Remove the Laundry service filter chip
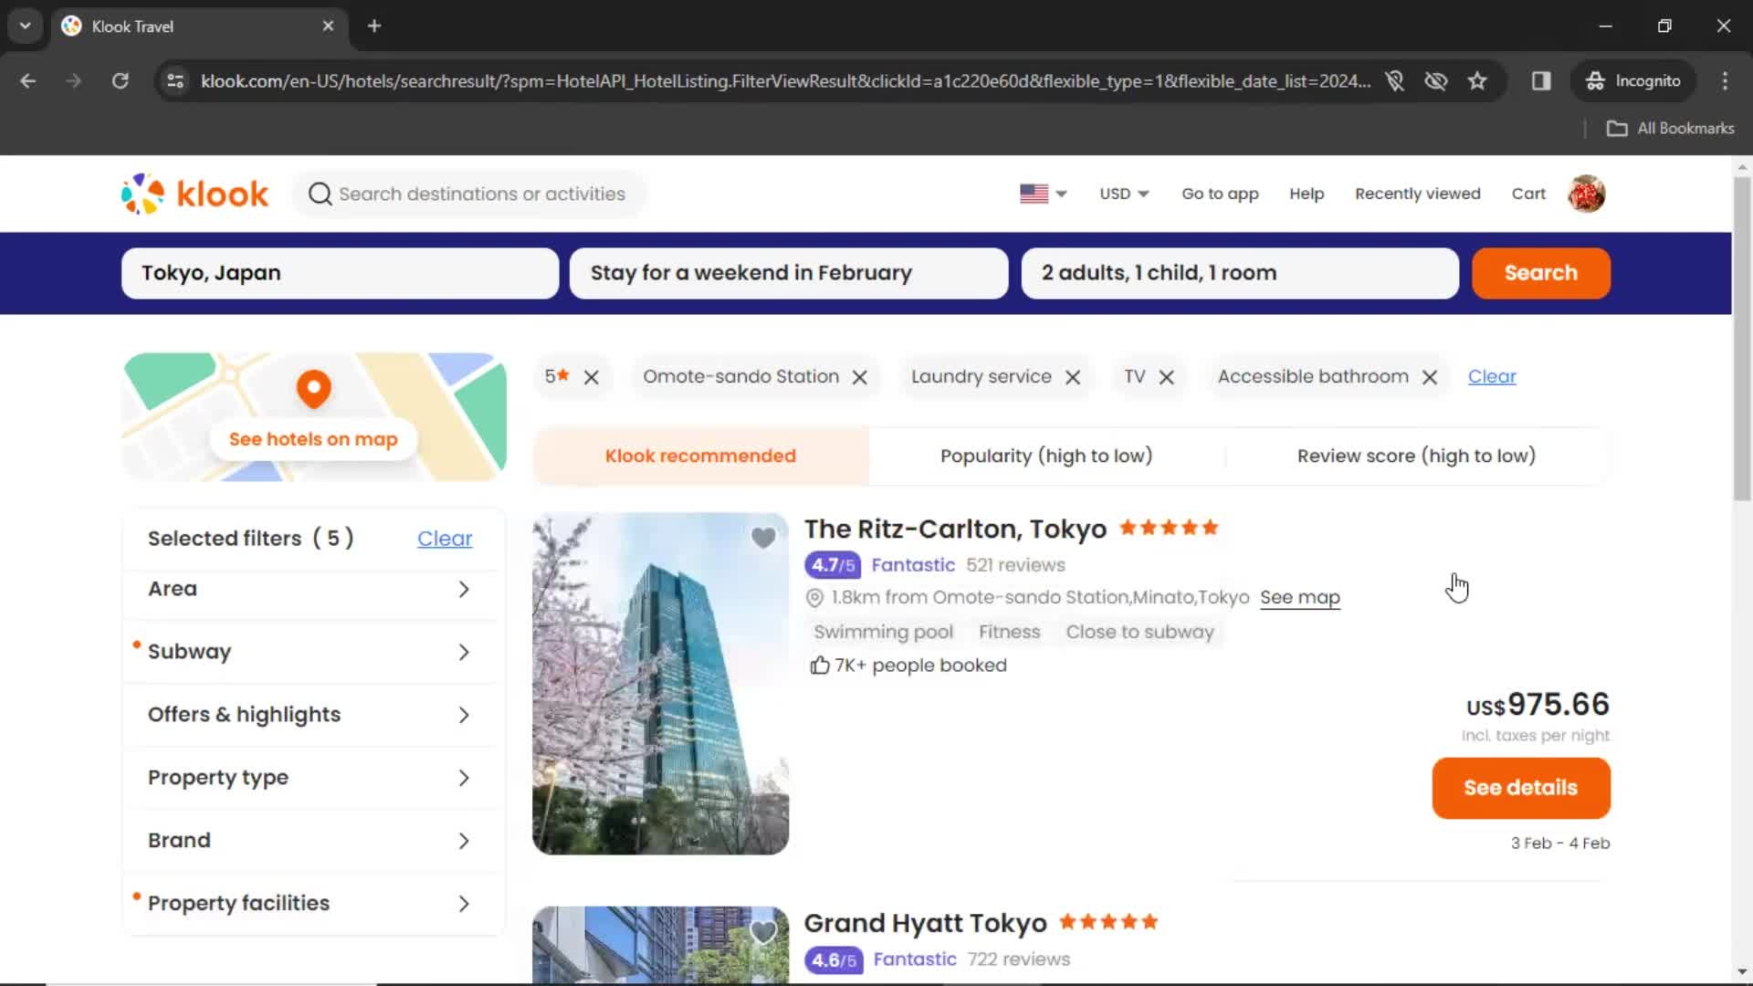This screenshot has height=986, width=1753. click(1073, 377)
